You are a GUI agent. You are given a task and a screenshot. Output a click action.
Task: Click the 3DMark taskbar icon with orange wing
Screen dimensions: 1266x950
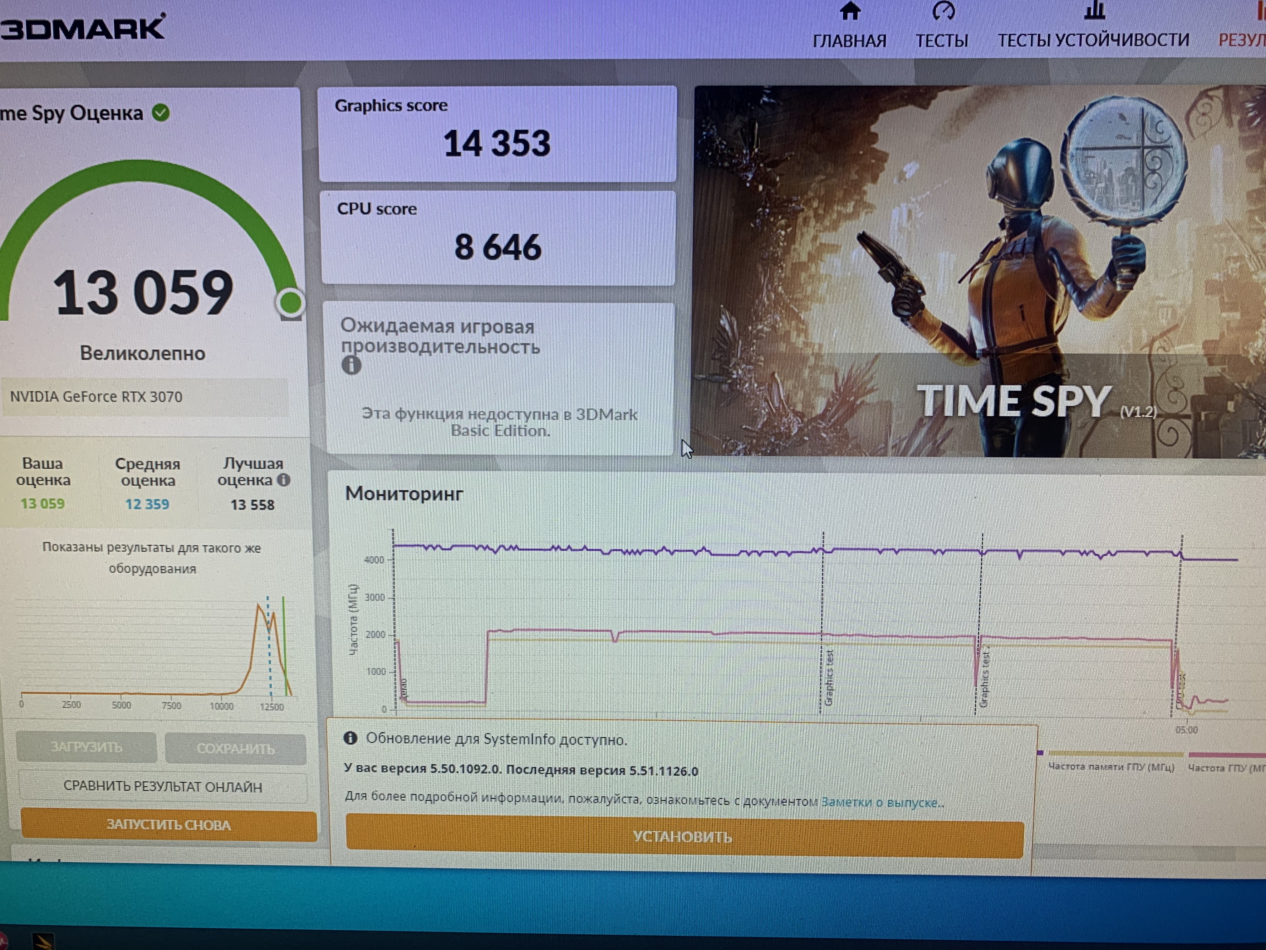click(x=43, y=941)
